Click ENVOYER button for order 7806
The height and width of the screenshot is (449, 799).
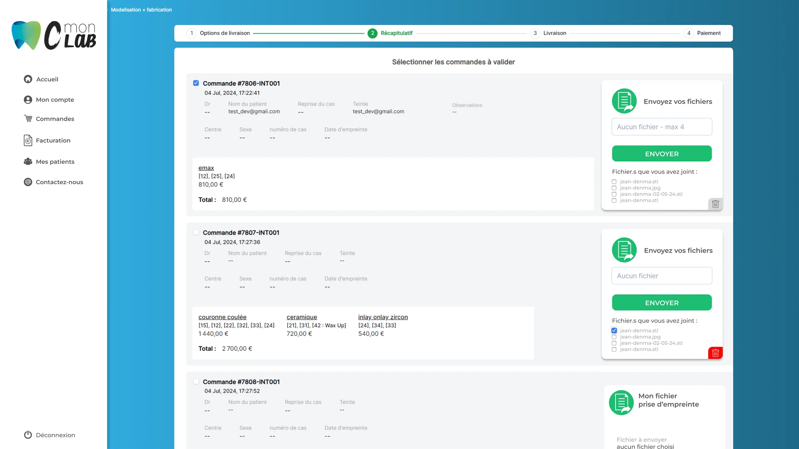[x=662, y=154]
